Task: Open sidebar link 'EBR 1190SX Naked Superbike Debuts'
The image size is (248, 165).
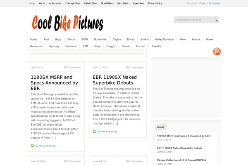Action: click(179, 148)
